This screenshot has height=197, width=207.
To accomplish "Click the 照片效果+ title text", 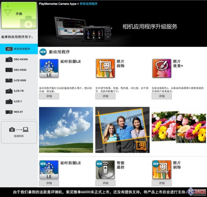I will point(178,64).
